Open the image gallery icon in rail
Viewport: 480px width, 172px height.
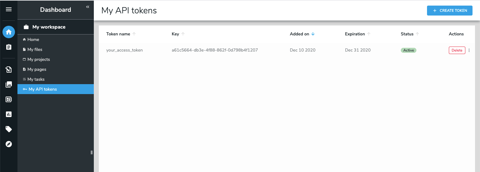[x=9, y=84]
